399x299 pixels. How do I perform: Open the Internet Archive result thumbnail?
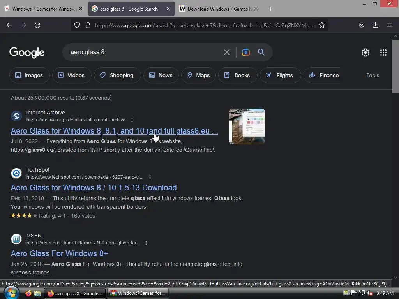coord(247,127)
